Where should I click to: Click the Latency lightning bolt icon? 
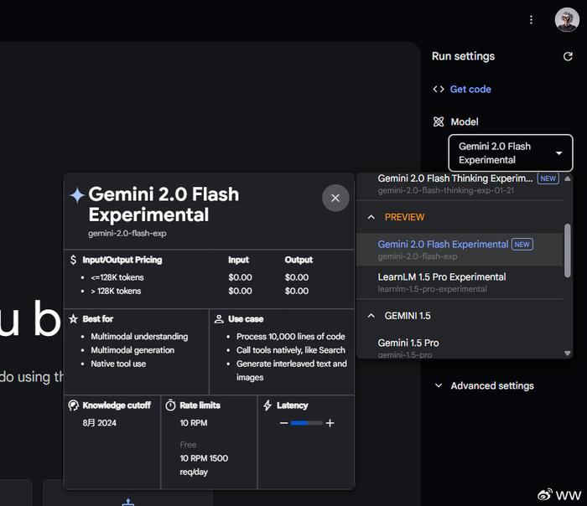(x=268, y=405)
